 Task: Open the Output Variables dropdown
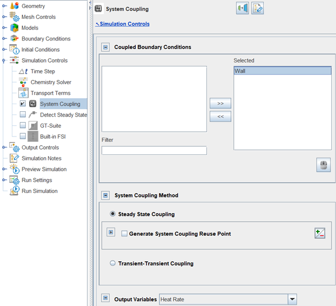coord(292,299)
